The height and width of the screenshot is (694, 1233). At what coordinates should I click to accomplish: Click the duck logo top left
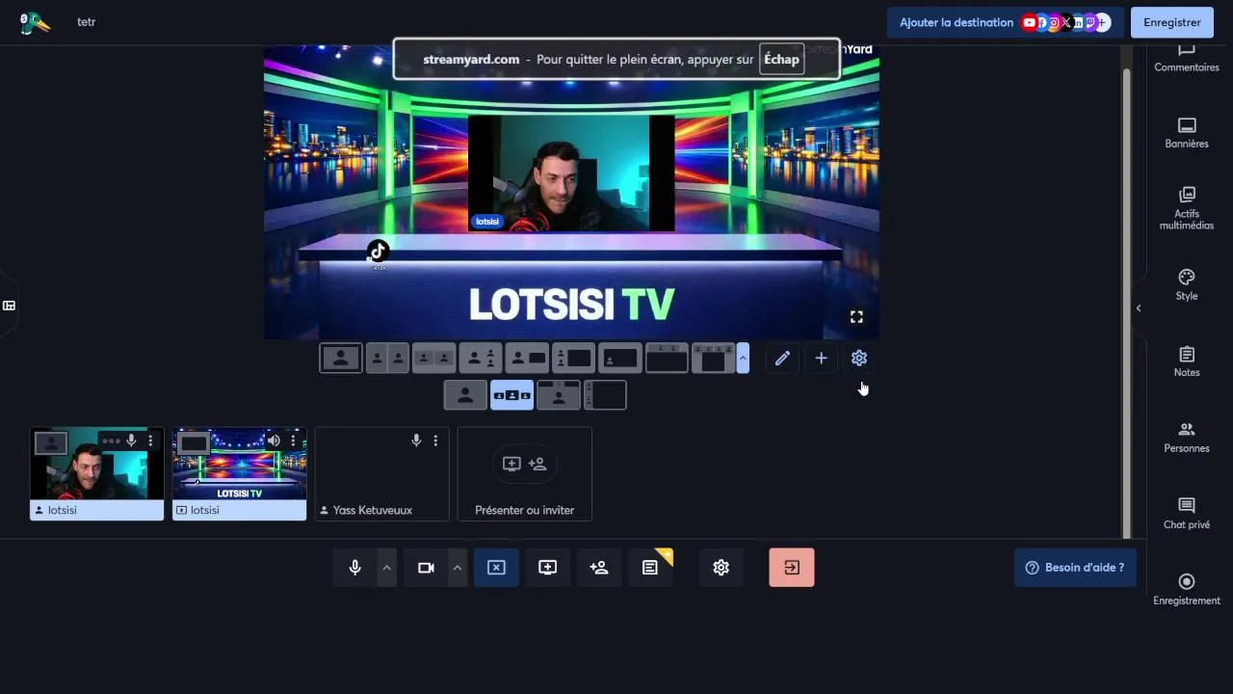click(35, 22)
